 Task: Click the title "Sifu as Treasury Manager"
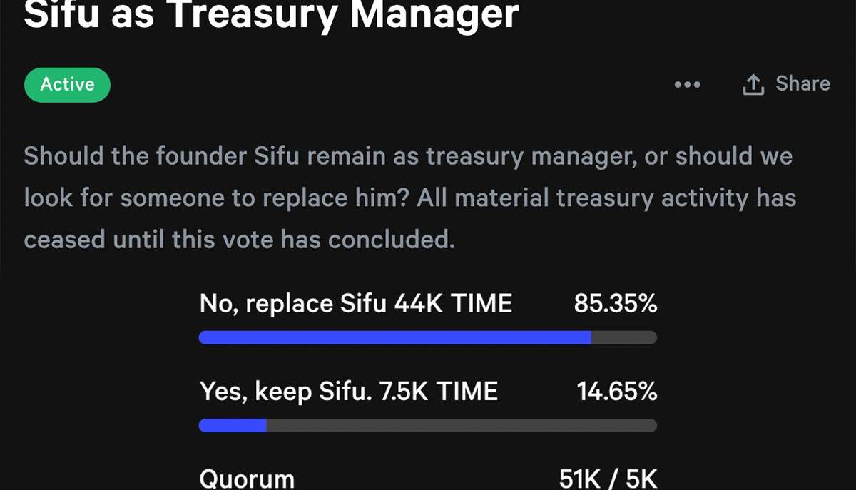(271, 14)
